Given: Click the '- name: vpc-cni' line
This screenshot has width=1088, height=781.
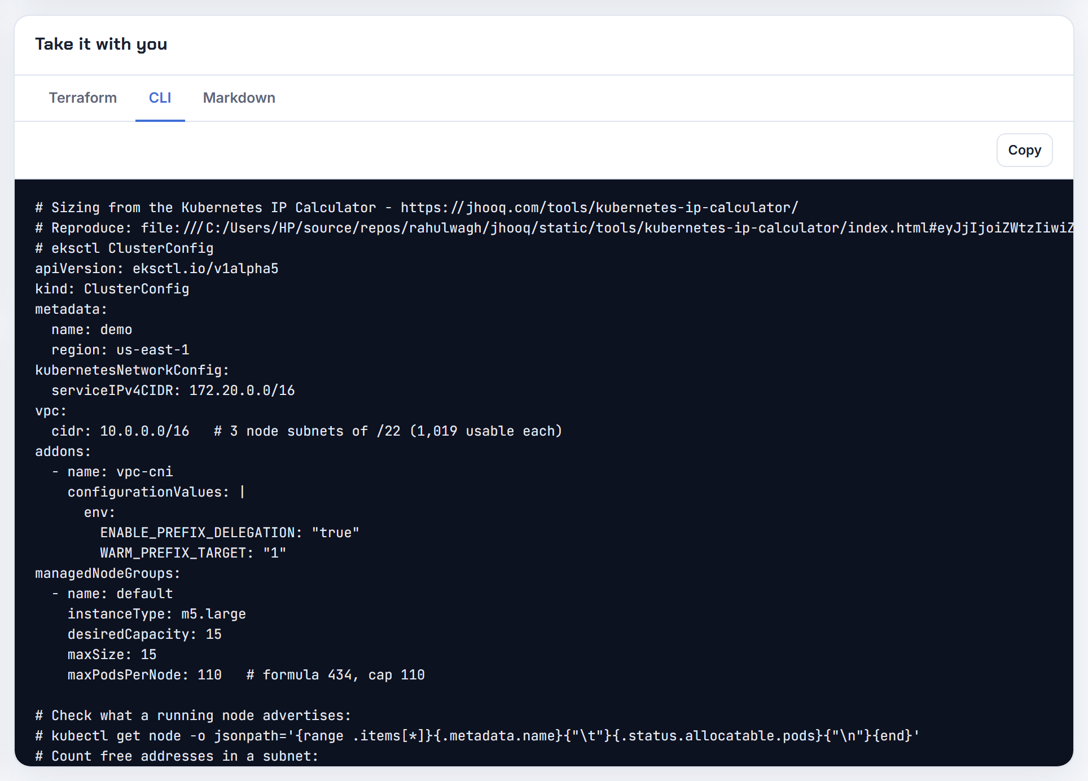Looking at the screenshot, I should [112, 472].
